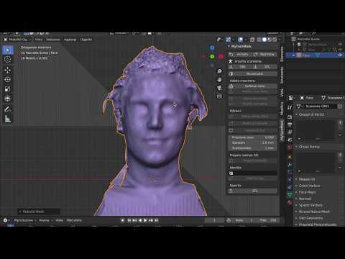Collapse the Chiavi Forma panel
Screen dimensions: 345x259
(297, 147)
